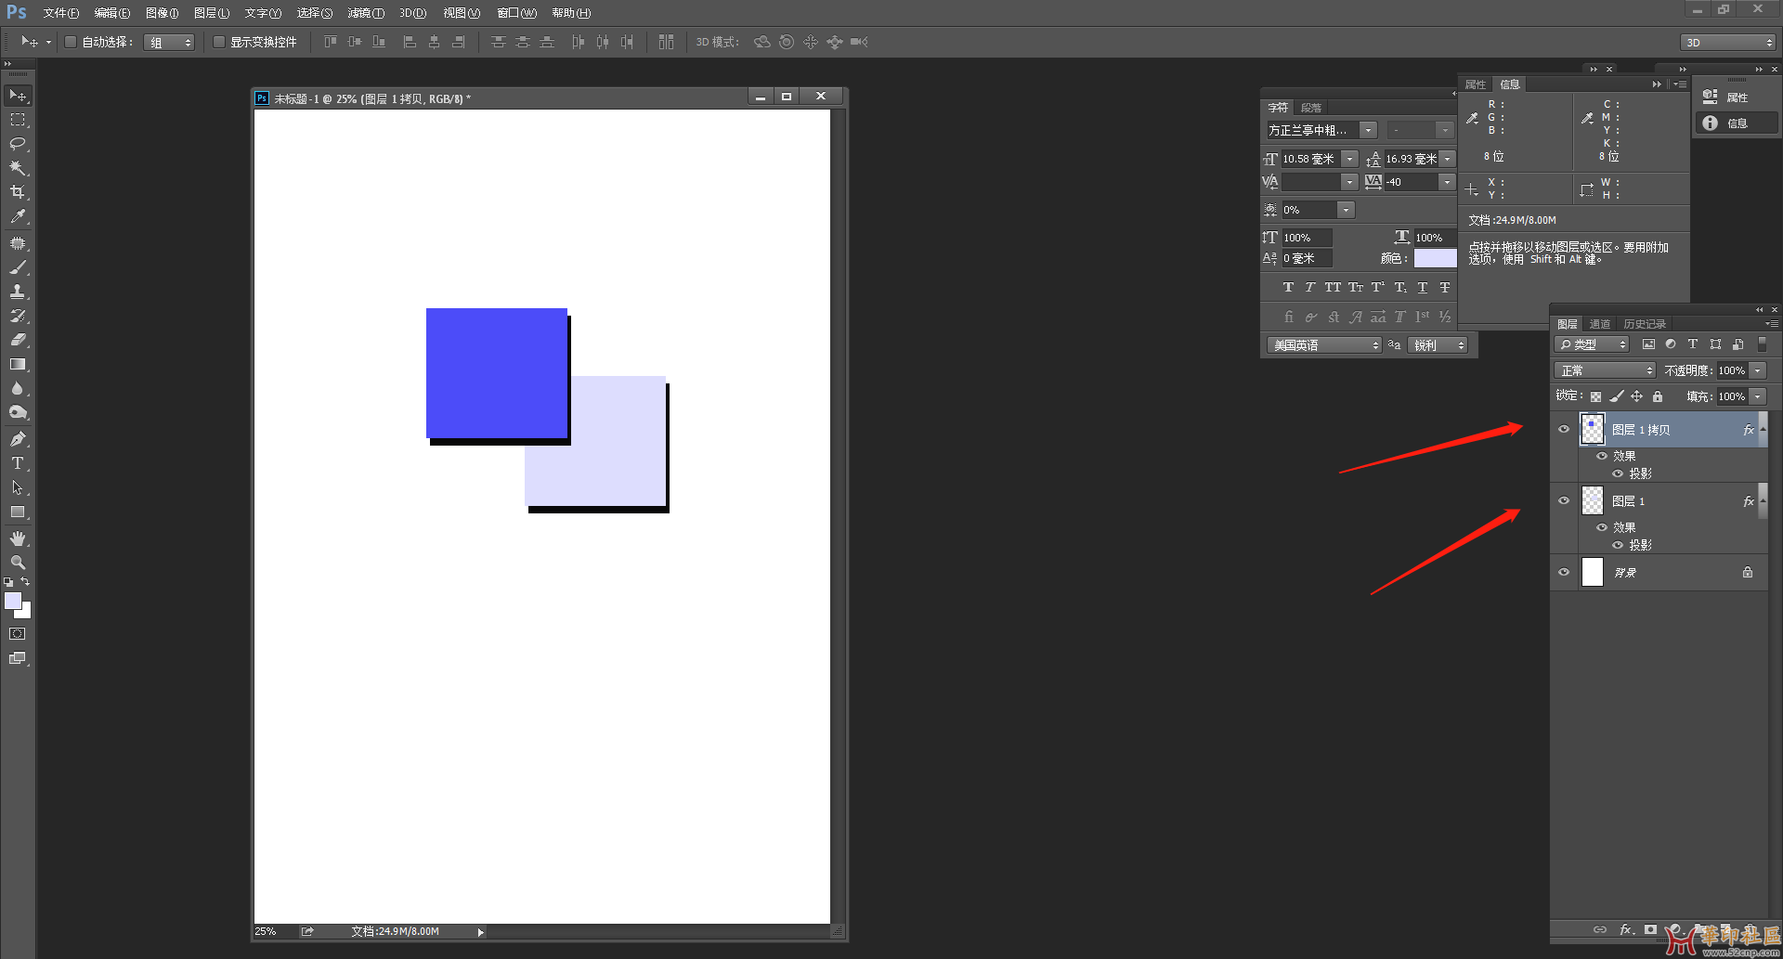
Task: Hide the 背景 layer
Action: pos(1564,572)
